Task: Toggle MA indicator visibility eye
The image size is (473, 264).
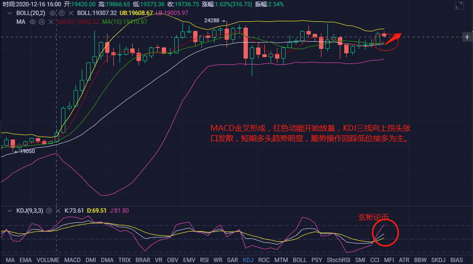Action: click(x=32, y=22)
